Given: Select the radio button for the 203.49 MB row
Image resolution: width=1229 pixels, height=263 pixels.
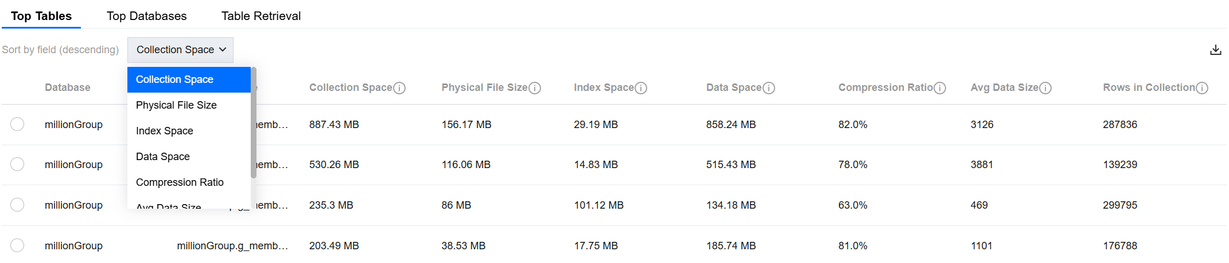Looking at the screenshot, I should coord(17,246).
